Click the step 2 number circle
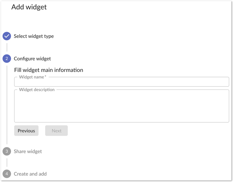Screen dimensions: 233x182 tap(7, 58)
